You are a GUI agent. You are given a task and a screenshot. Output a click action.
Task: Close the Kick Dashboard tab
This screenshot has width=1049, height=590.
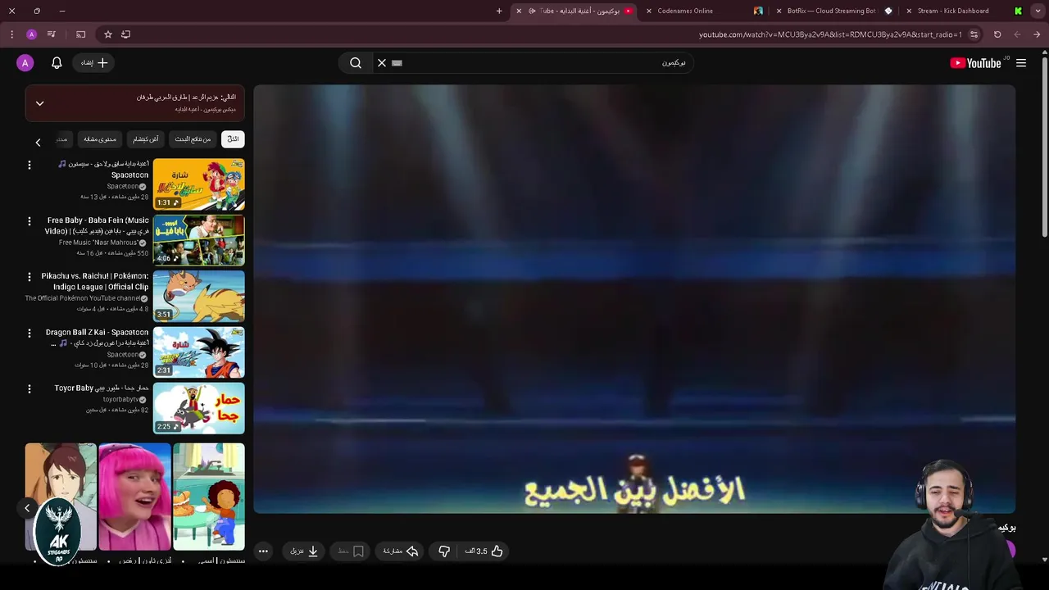click(909, 11)
